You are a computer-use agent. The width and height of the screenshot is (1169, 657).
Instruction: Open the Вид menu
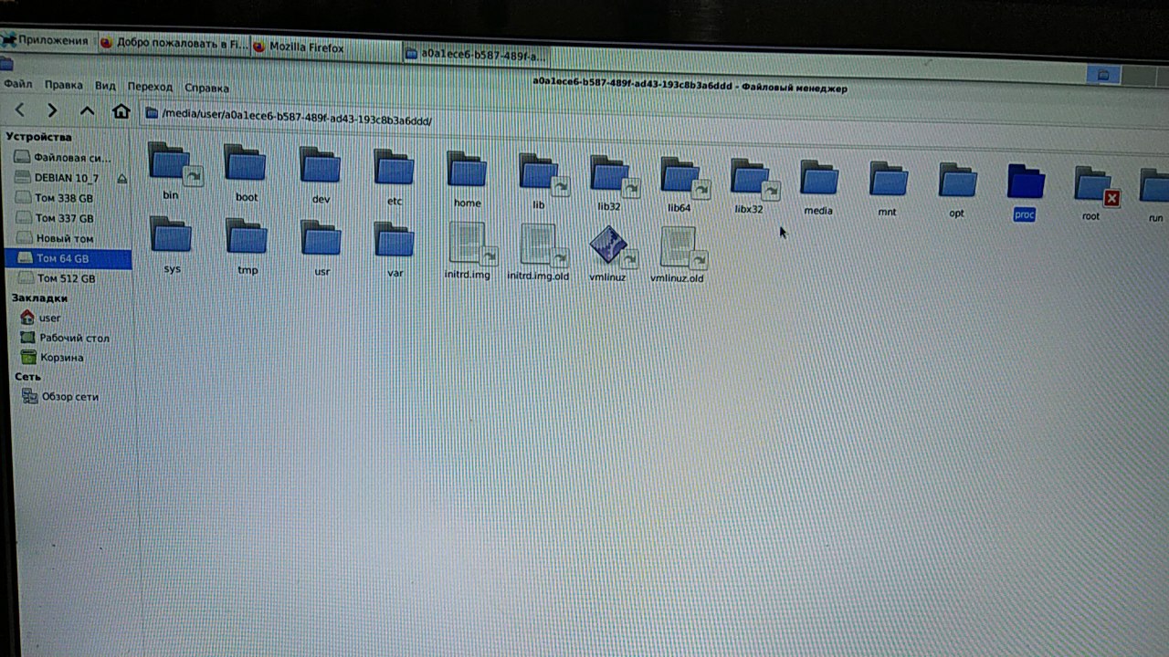tap(105, 86)
